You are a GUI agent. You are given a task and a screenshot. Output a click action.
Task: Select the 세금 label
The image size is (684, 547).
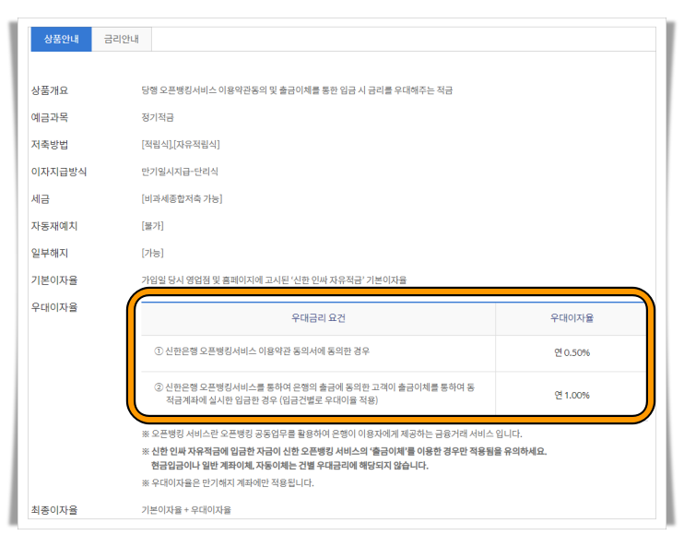coord(41,199)
